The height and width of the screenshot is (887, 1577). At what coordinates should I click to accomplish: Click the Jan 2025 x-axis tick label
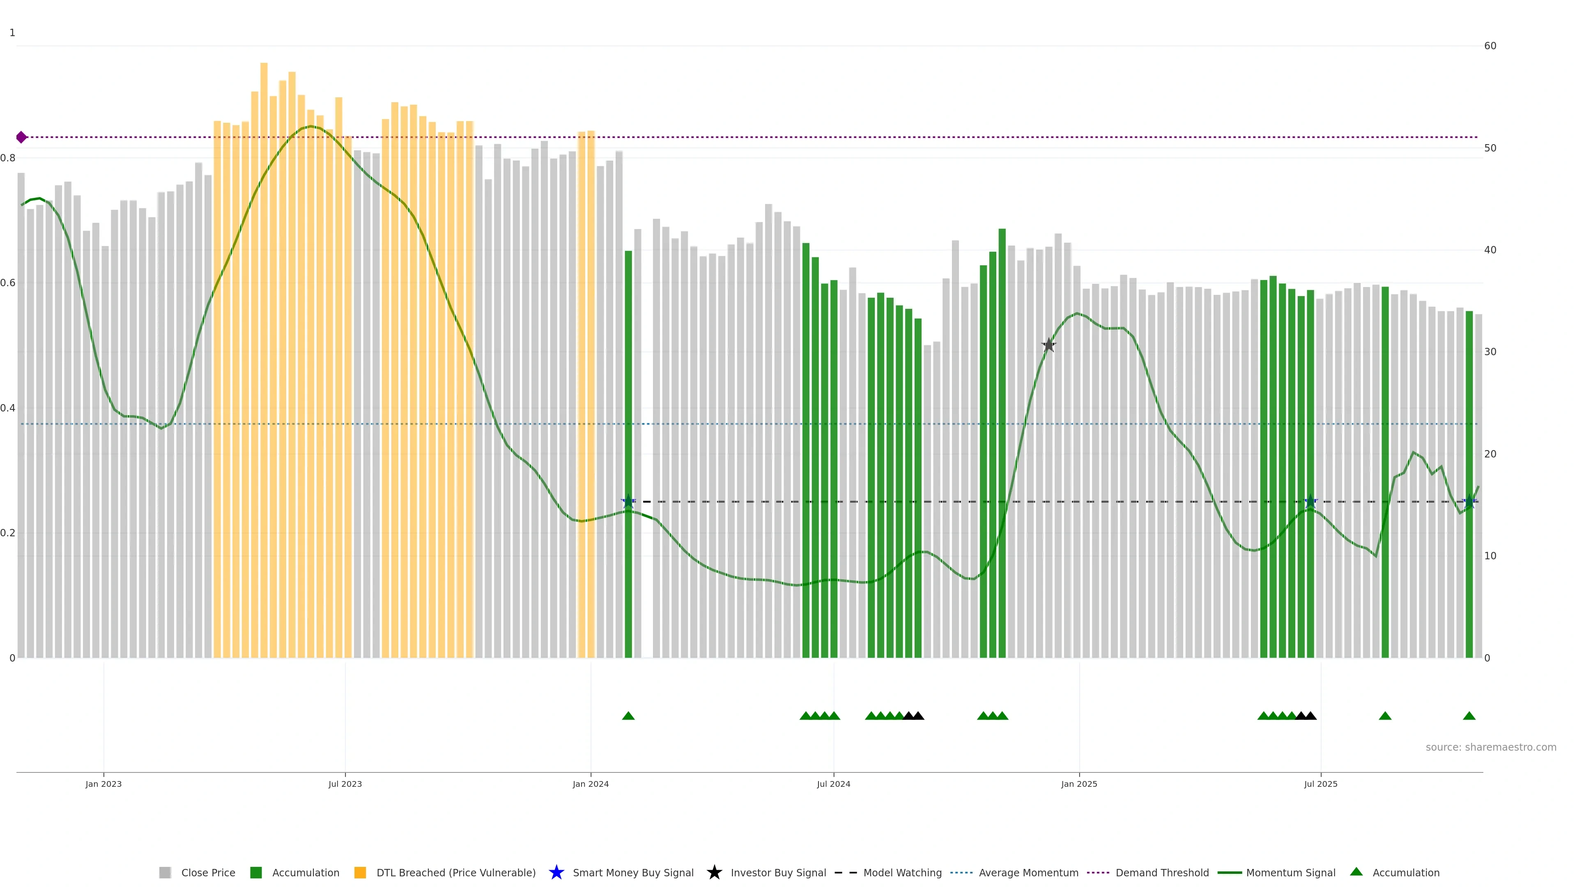1079,784
